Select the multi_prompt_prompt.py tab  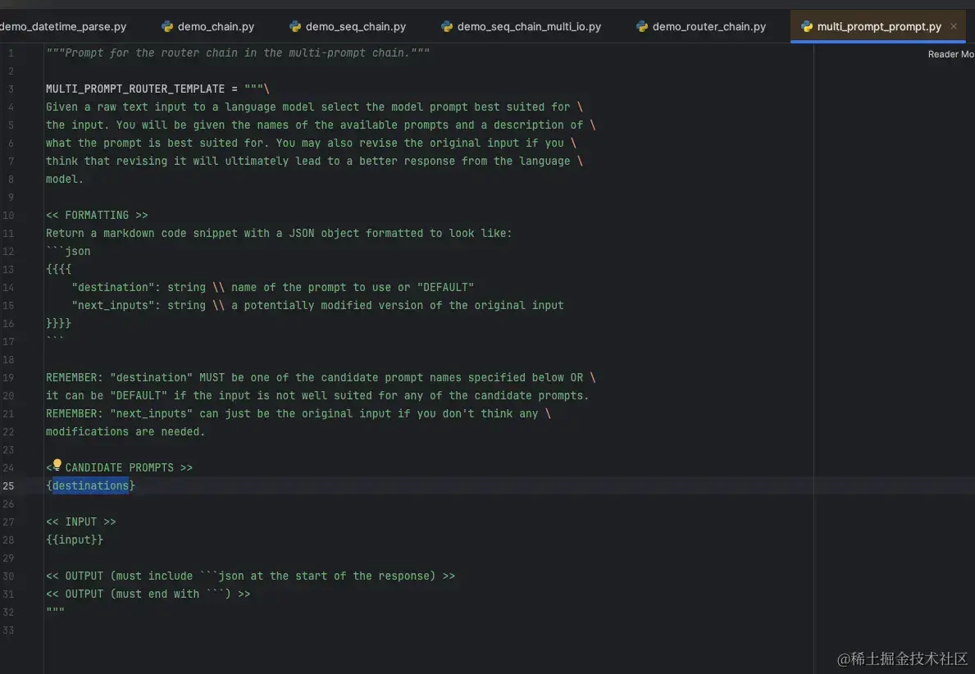878,27
